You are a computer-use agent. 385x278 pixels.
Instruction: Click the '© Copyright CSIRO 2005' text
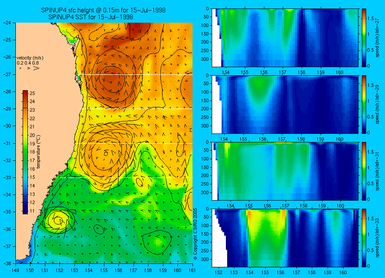195,234
